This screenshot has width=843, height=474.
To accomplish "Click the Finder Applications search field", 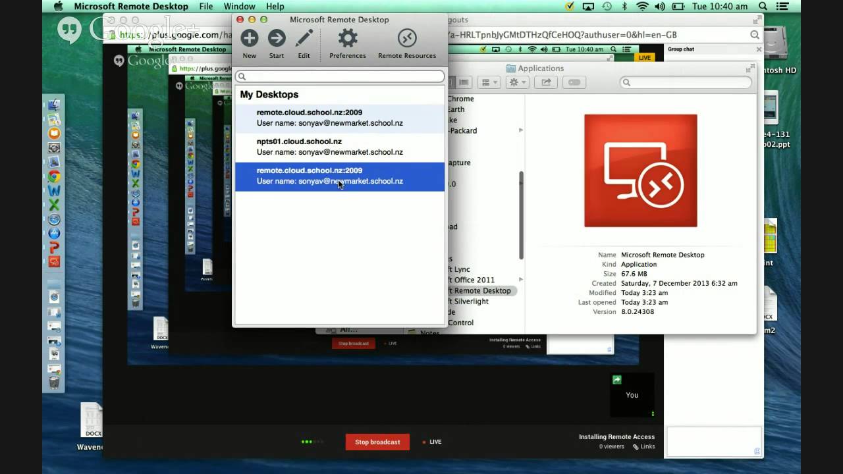I will [686, 82].
